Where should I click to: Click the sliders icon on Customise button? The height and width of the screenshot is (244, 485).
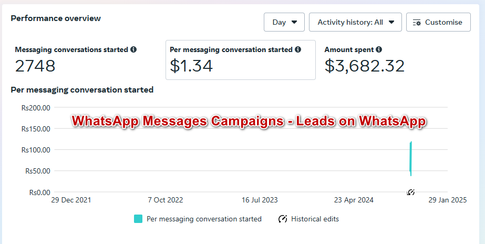417,22
